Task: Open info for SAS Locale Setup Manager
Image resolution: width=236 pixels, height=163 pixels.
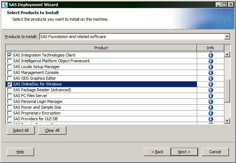Action: click(211, 67)
